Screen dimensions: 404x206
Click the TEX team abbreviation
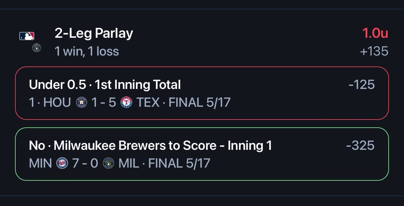pos(148,102)
